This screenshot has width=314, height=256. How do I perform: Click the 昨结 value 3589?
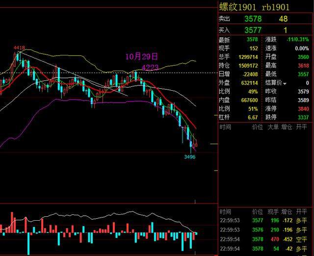pyautogui.click(x=303, y=100)
